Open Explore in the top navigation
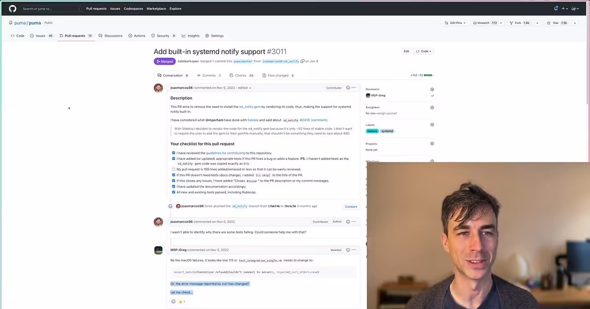590x309 pixels. tap(176, 8)
